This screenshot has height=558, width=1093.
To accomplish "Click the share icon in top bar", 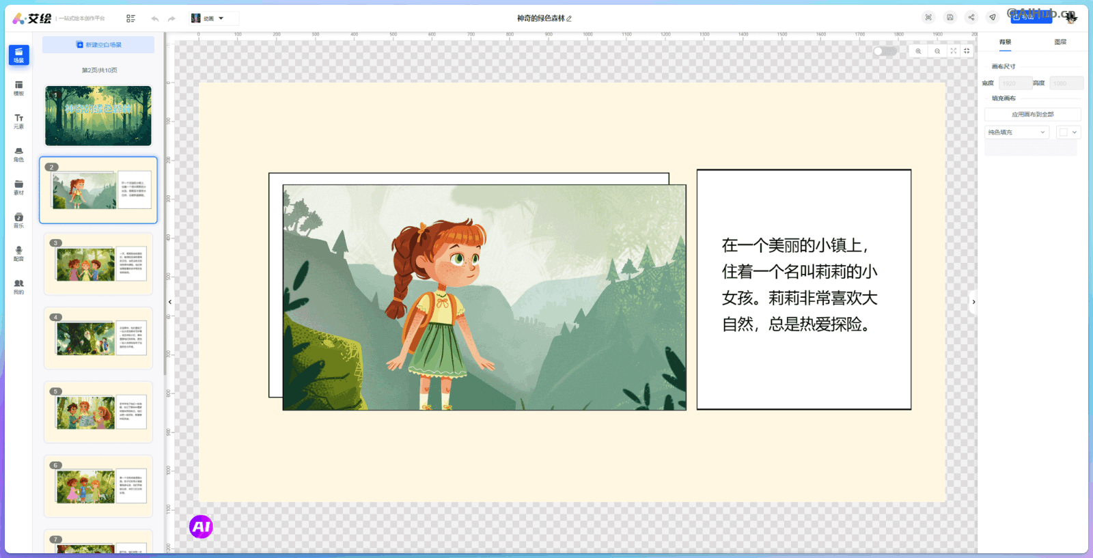I will click(x=971, y=18).
